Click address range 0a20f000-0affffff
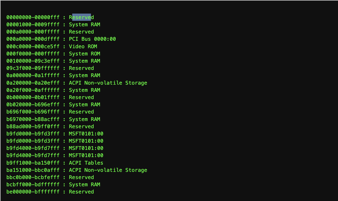 click(x=33, y=90)
